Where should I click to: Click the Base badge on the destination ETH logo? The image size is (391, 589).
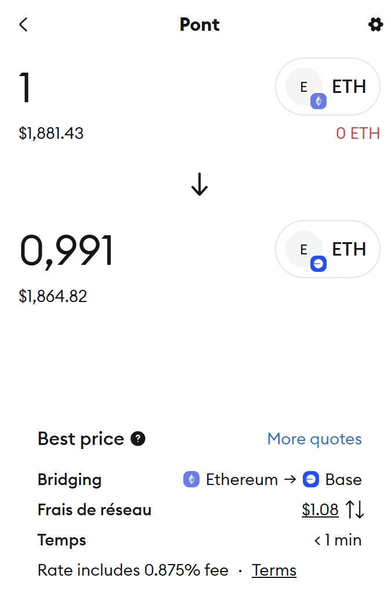click(318, 263)
